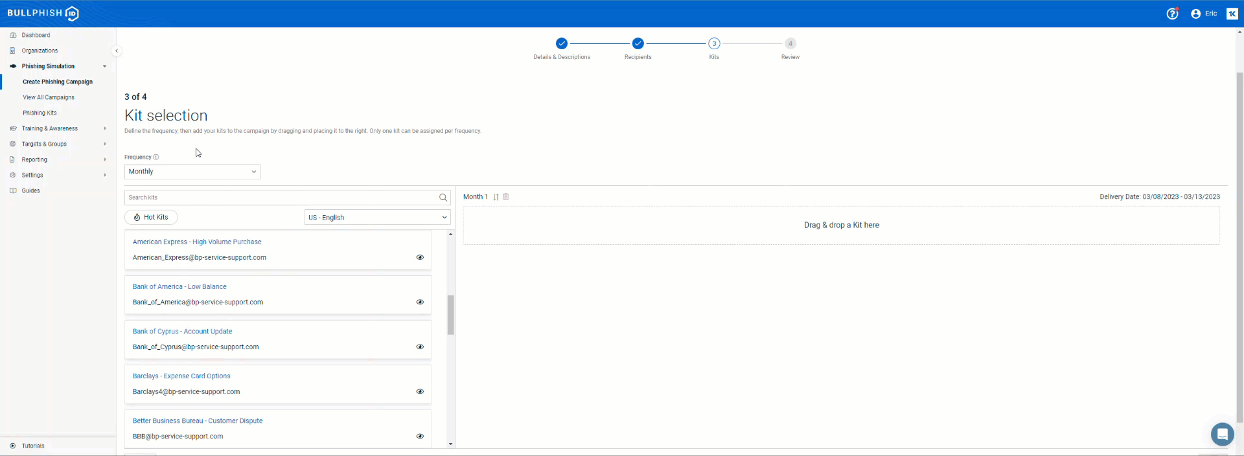Click the Delivery Date text for Month 1
Screen dimensions: 1244x456
pos(1160,197)
